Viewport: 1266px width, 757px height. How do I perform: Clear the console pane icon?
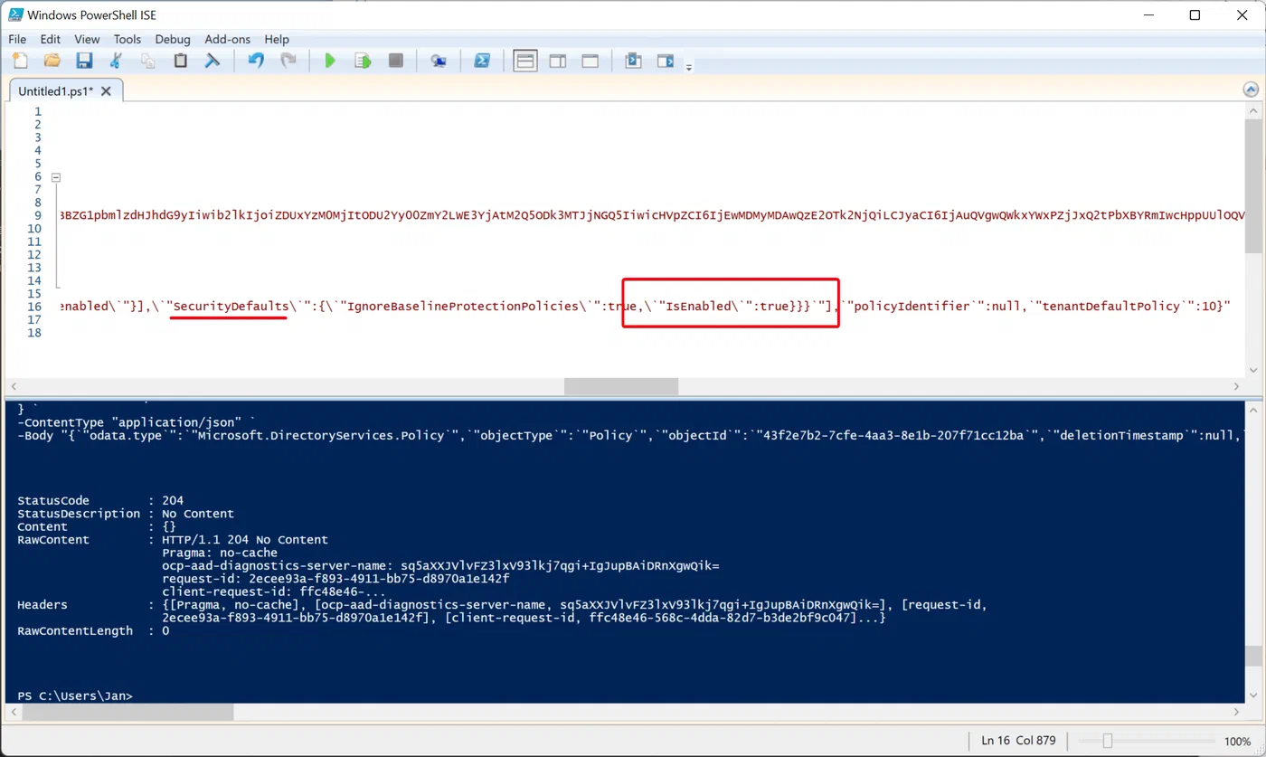point(213,61)
